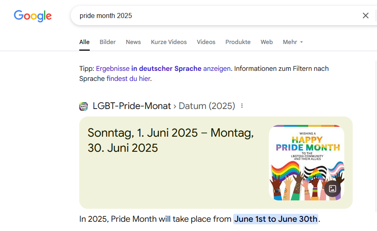Clear the search box with the X icon
The width and height of the screenshot is (377, 231).
click(366, 16)
